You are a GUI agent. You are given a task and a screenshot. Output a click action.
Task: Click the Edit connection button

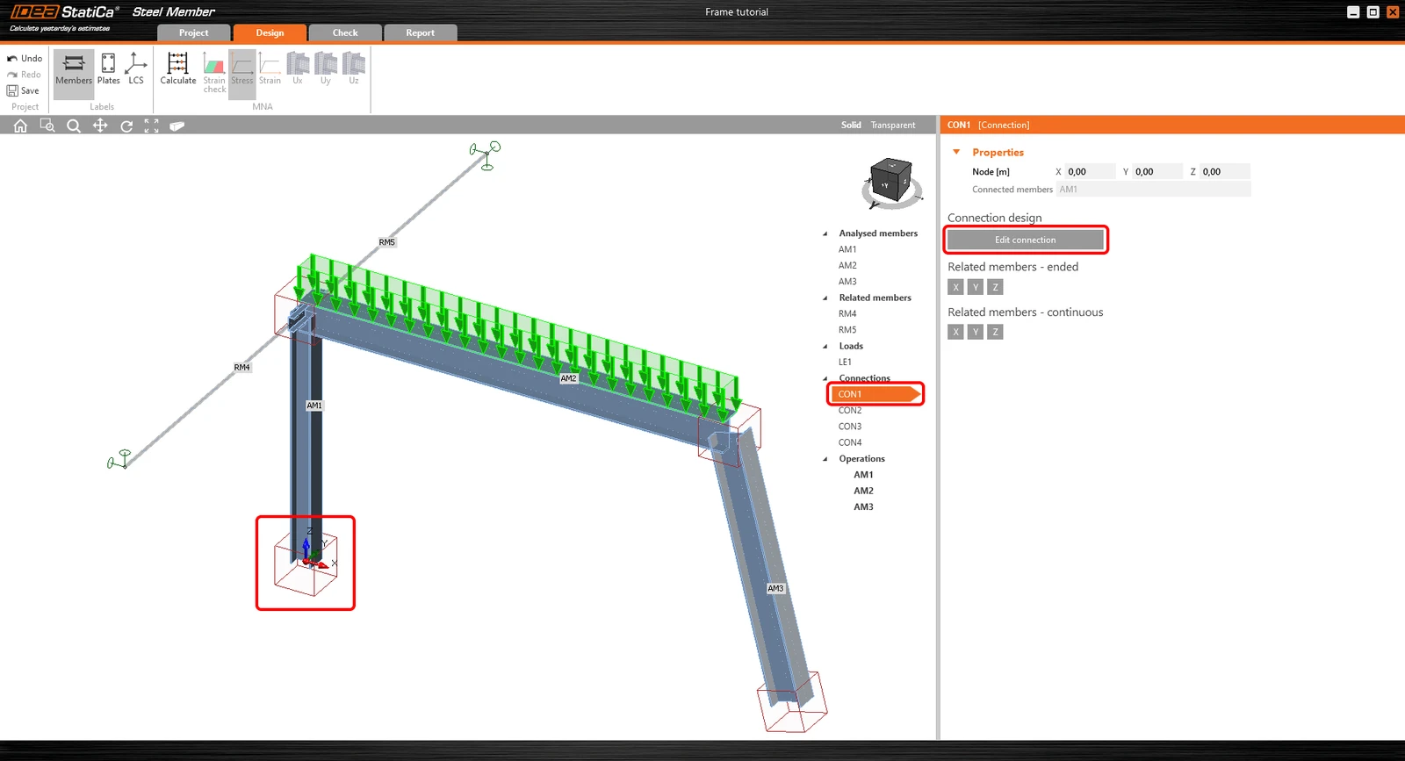click(1025, 240)
